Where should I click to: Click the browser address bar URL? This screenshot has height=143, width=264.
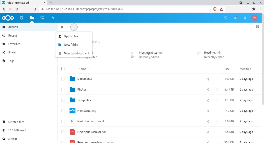coord(93,9)
